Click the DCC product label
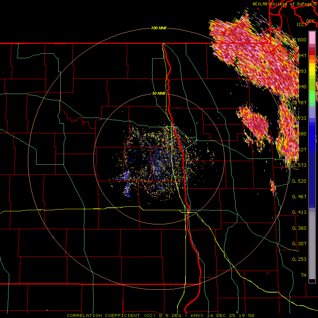 click(x=310, y=21)
